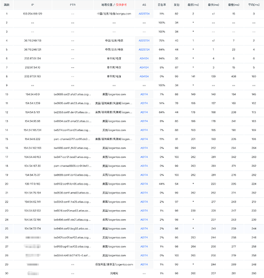Screen dimensions: 264x278
Task: Open the AS174 link in hop 29 row
Action: [144, 265]
